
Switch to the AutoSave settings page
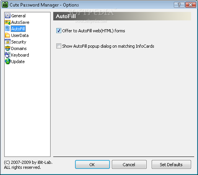point(20,22)
